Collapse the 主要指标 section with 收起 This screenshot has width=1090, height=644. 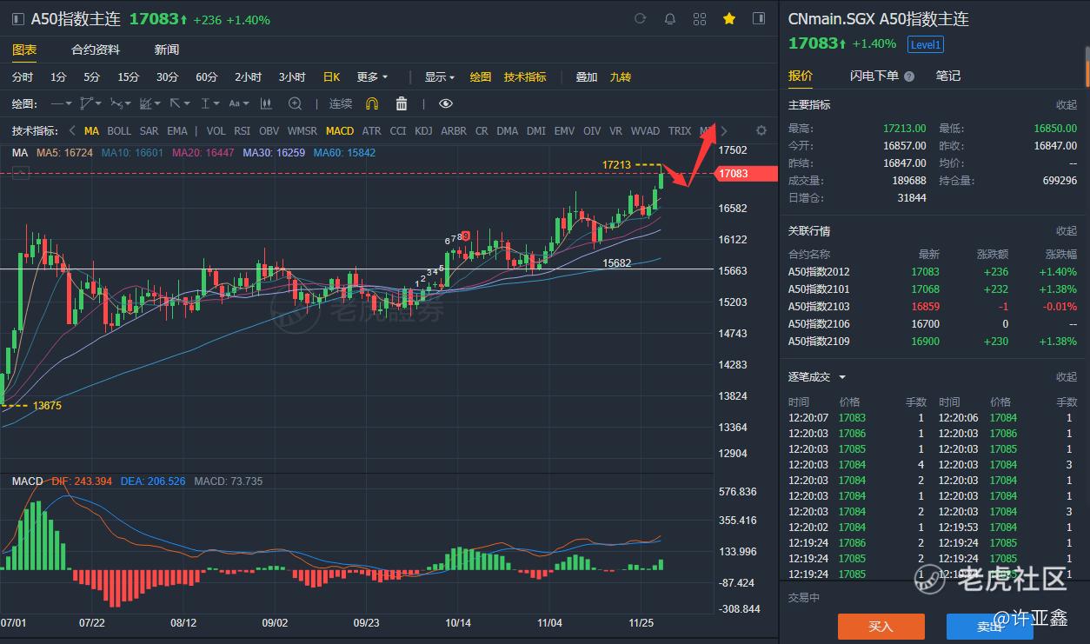pyautogui.click(x=1067, y=105)
